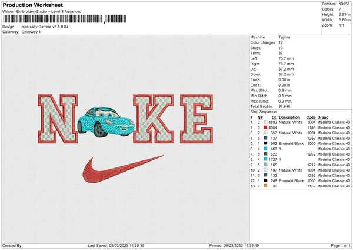The width and height of the screenshot is (353, 250).
Task: Click the Last Saved timestamp 14:35:35
Action: [136, 245]
